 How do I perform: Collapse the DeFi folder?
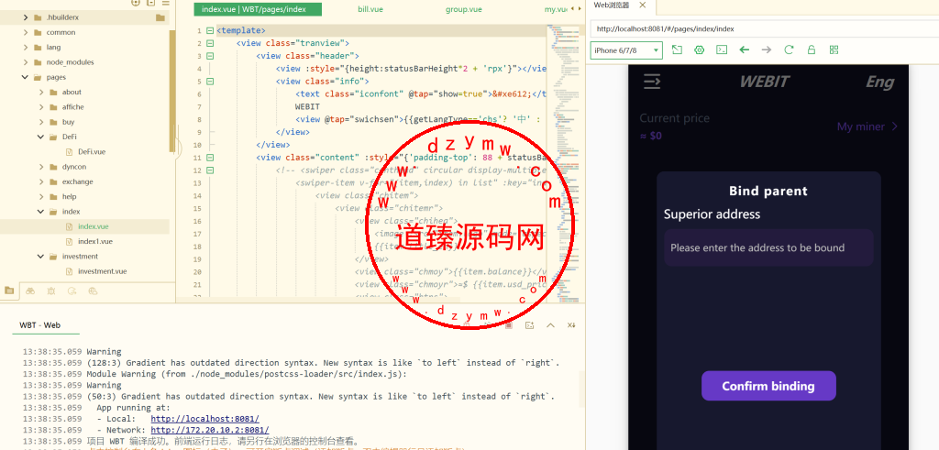pos(40,137)
